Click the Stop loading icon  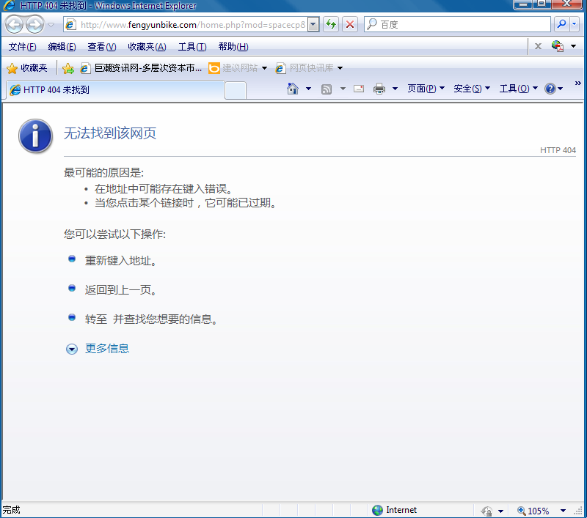coord(349,23)
